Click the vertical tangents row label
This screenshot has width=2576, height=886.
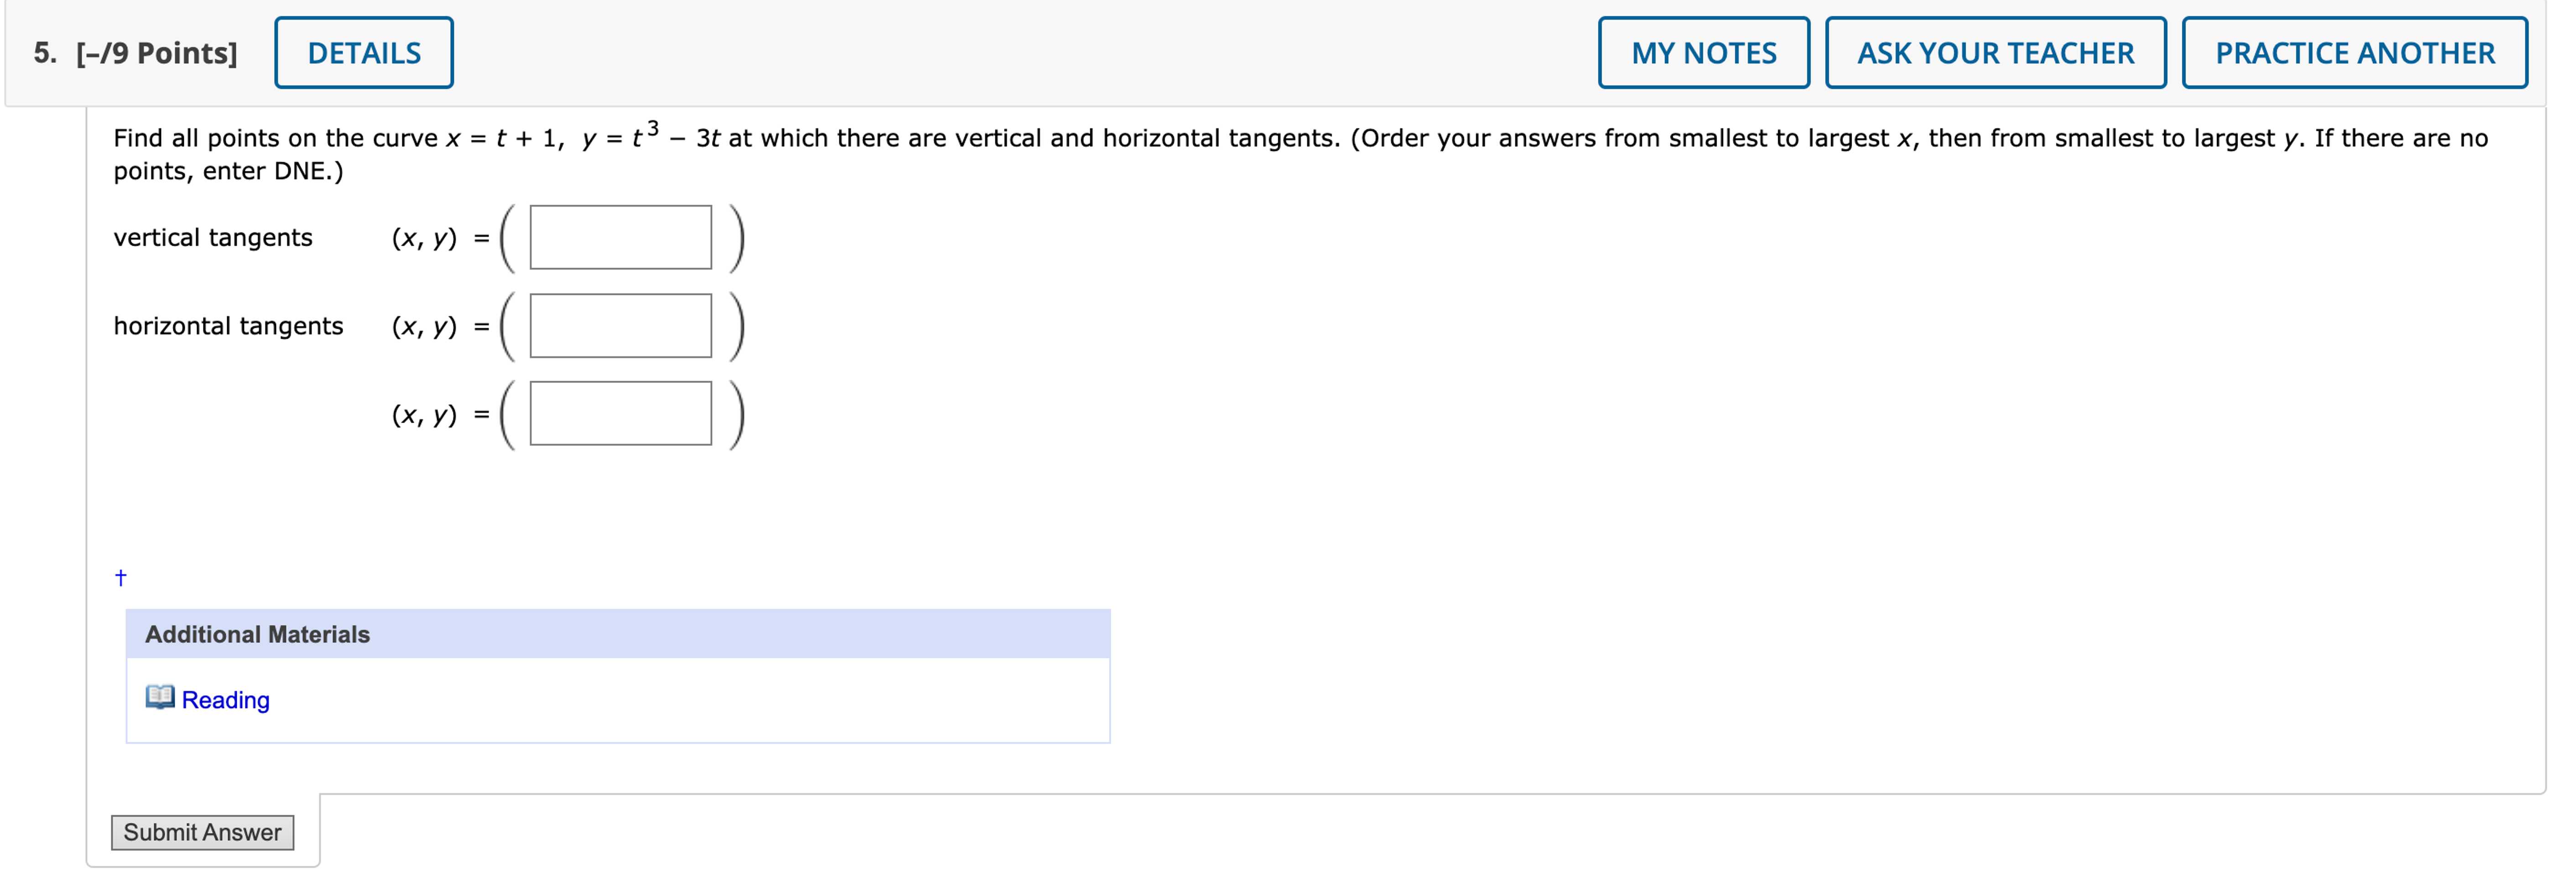[x=213, y=237]
